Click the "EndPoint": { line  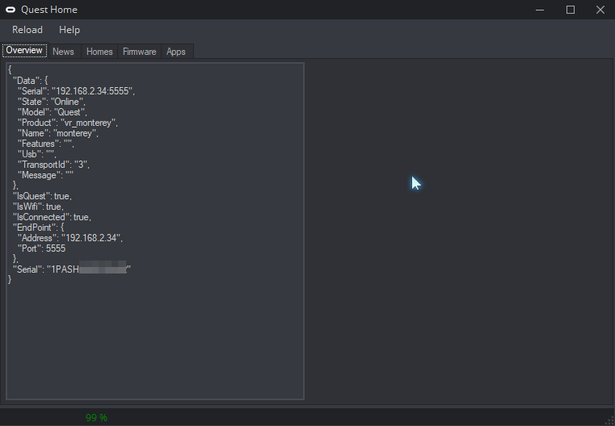[x=38, y=228]
